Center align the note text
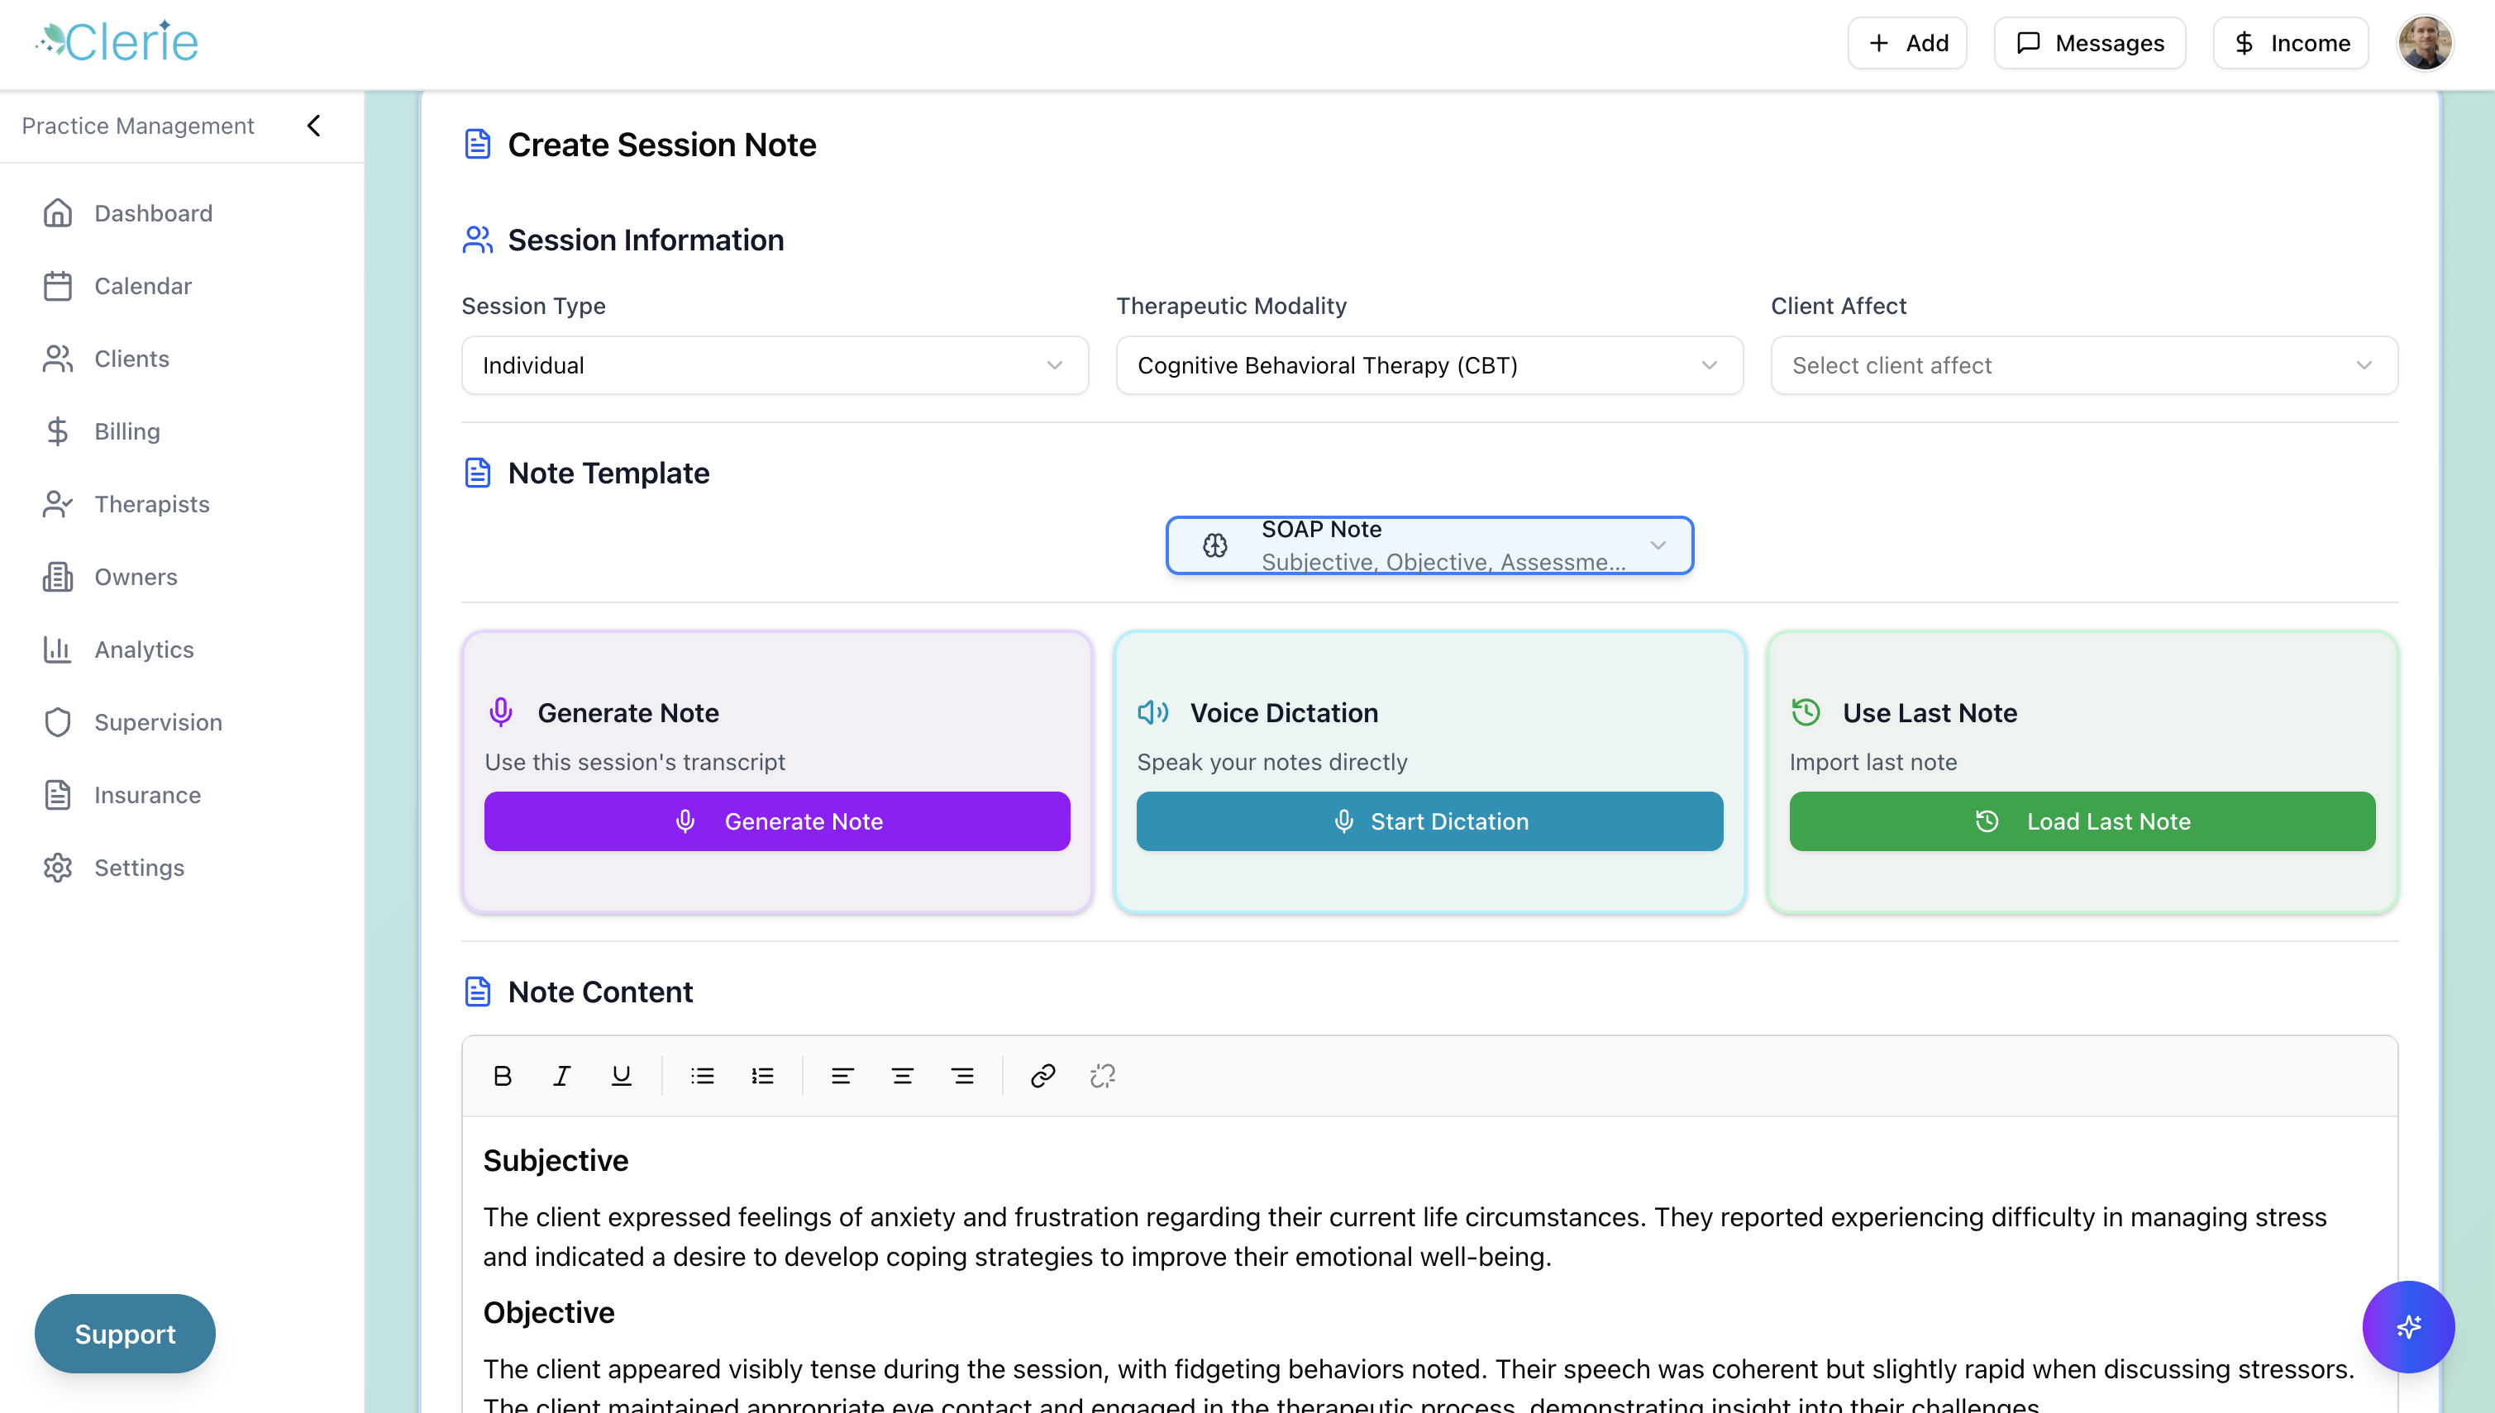The image size is (2495, 1413). [902, 1075]
